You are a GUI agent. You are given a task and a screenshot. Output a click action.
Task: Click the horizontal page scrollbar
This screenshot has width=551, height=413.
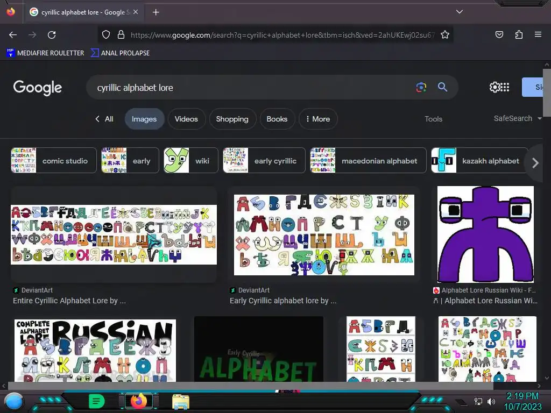[251, 386]
